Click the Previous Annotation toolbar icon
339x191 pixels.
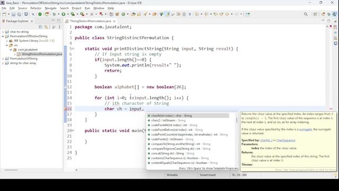[x=206, y=14]
